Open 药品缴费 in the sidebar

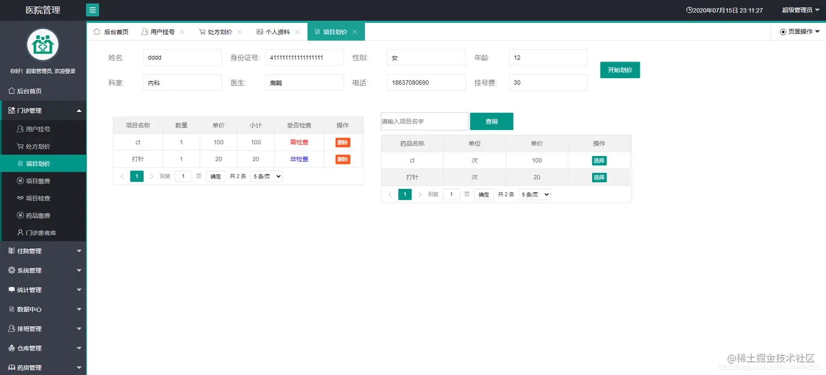tap(43, 216)
